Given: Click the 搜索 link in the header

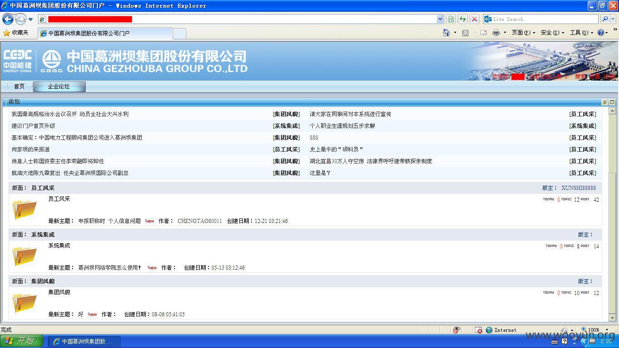Looking at the screenshot, I should tap(580, 77).
